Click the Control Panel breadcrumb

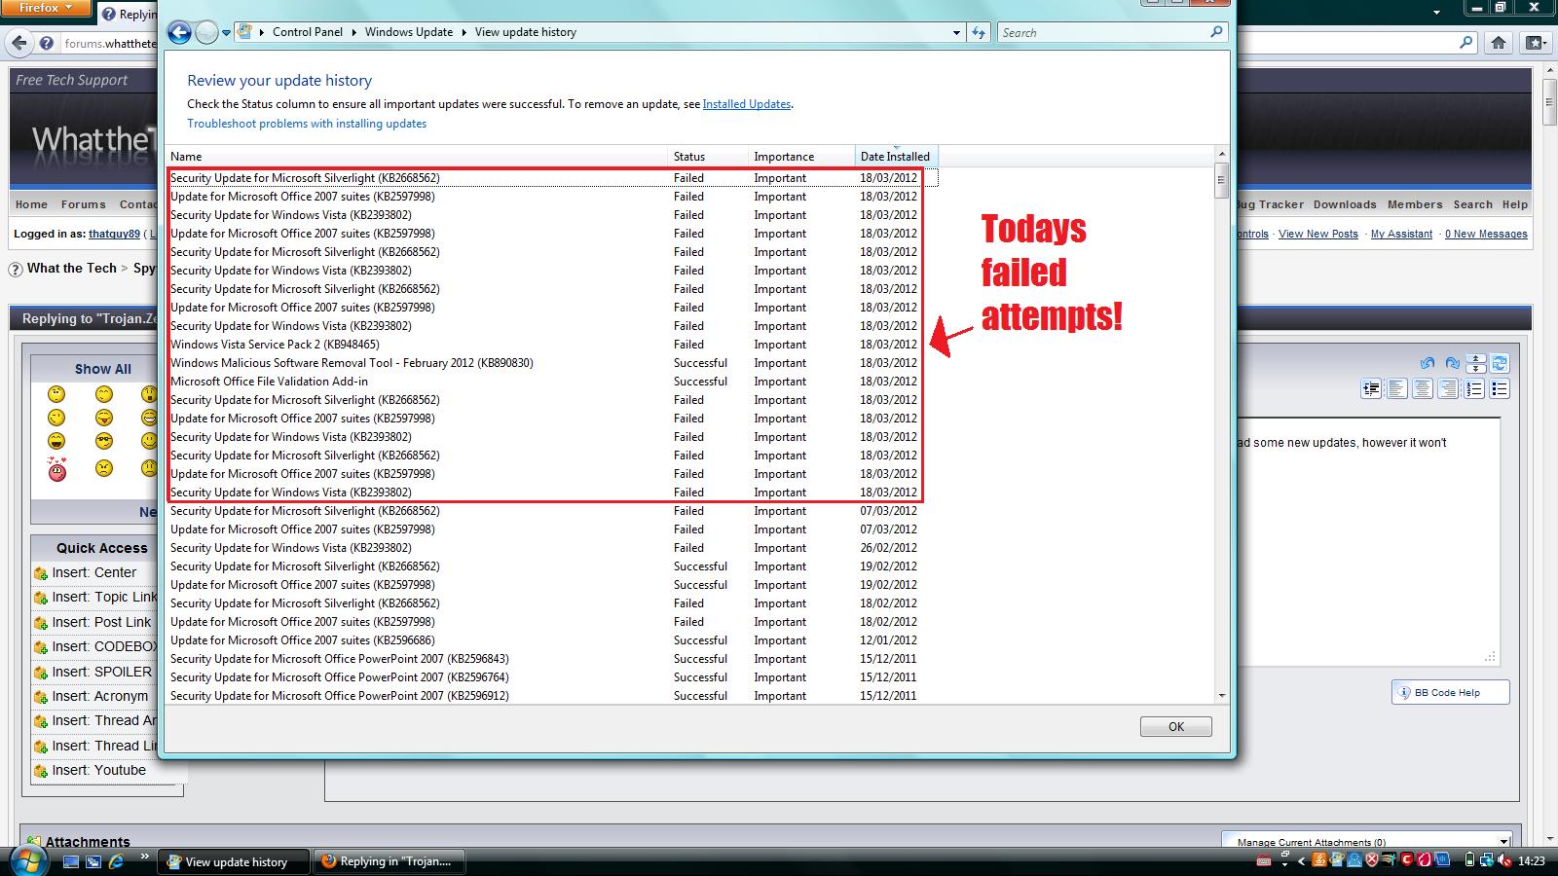click(x=308, y=32)
